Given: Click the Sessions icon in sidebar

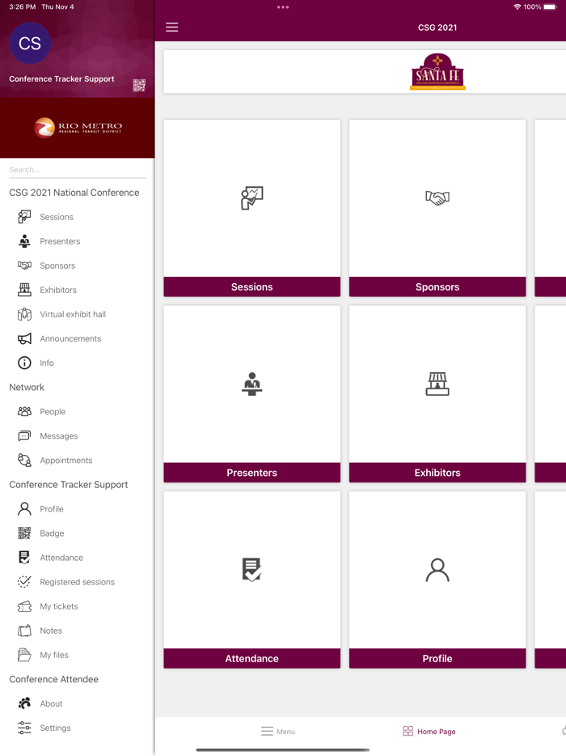Looking at the screenshot, I should pyautogui.click(x=24, y=217).
